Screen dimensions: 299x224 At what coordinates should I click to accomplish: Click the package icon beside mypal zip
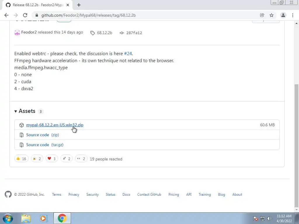point(22,125)
